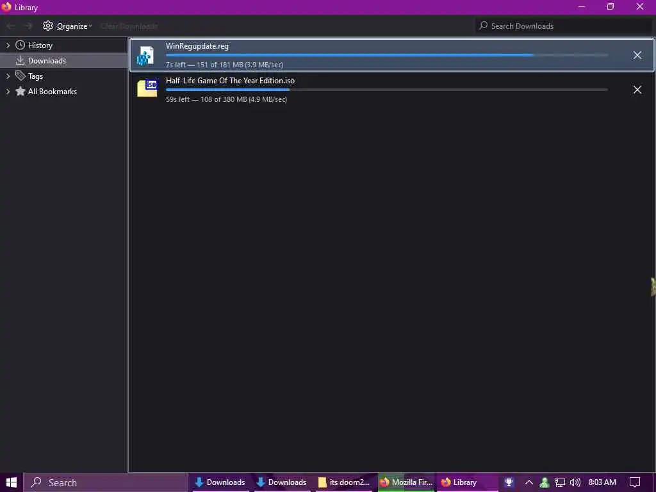
Task: Open the 'its doom2...' folder taskbar button
Action: [x=344, y=482]
